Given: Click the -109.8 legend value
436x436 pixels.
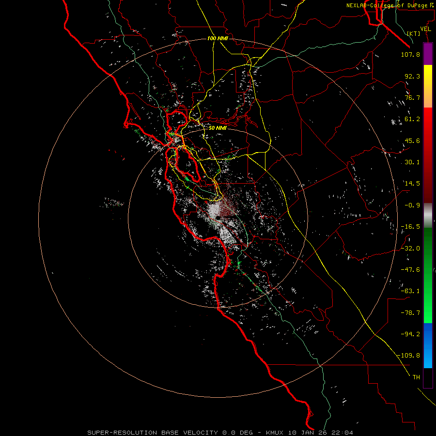Looking at the screenshot, I should [x=408, y=356].
